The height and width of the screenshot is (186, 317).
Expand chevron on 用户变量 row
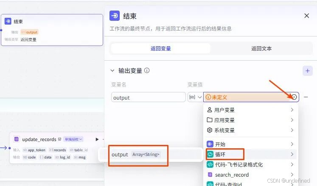coord(292,110)
